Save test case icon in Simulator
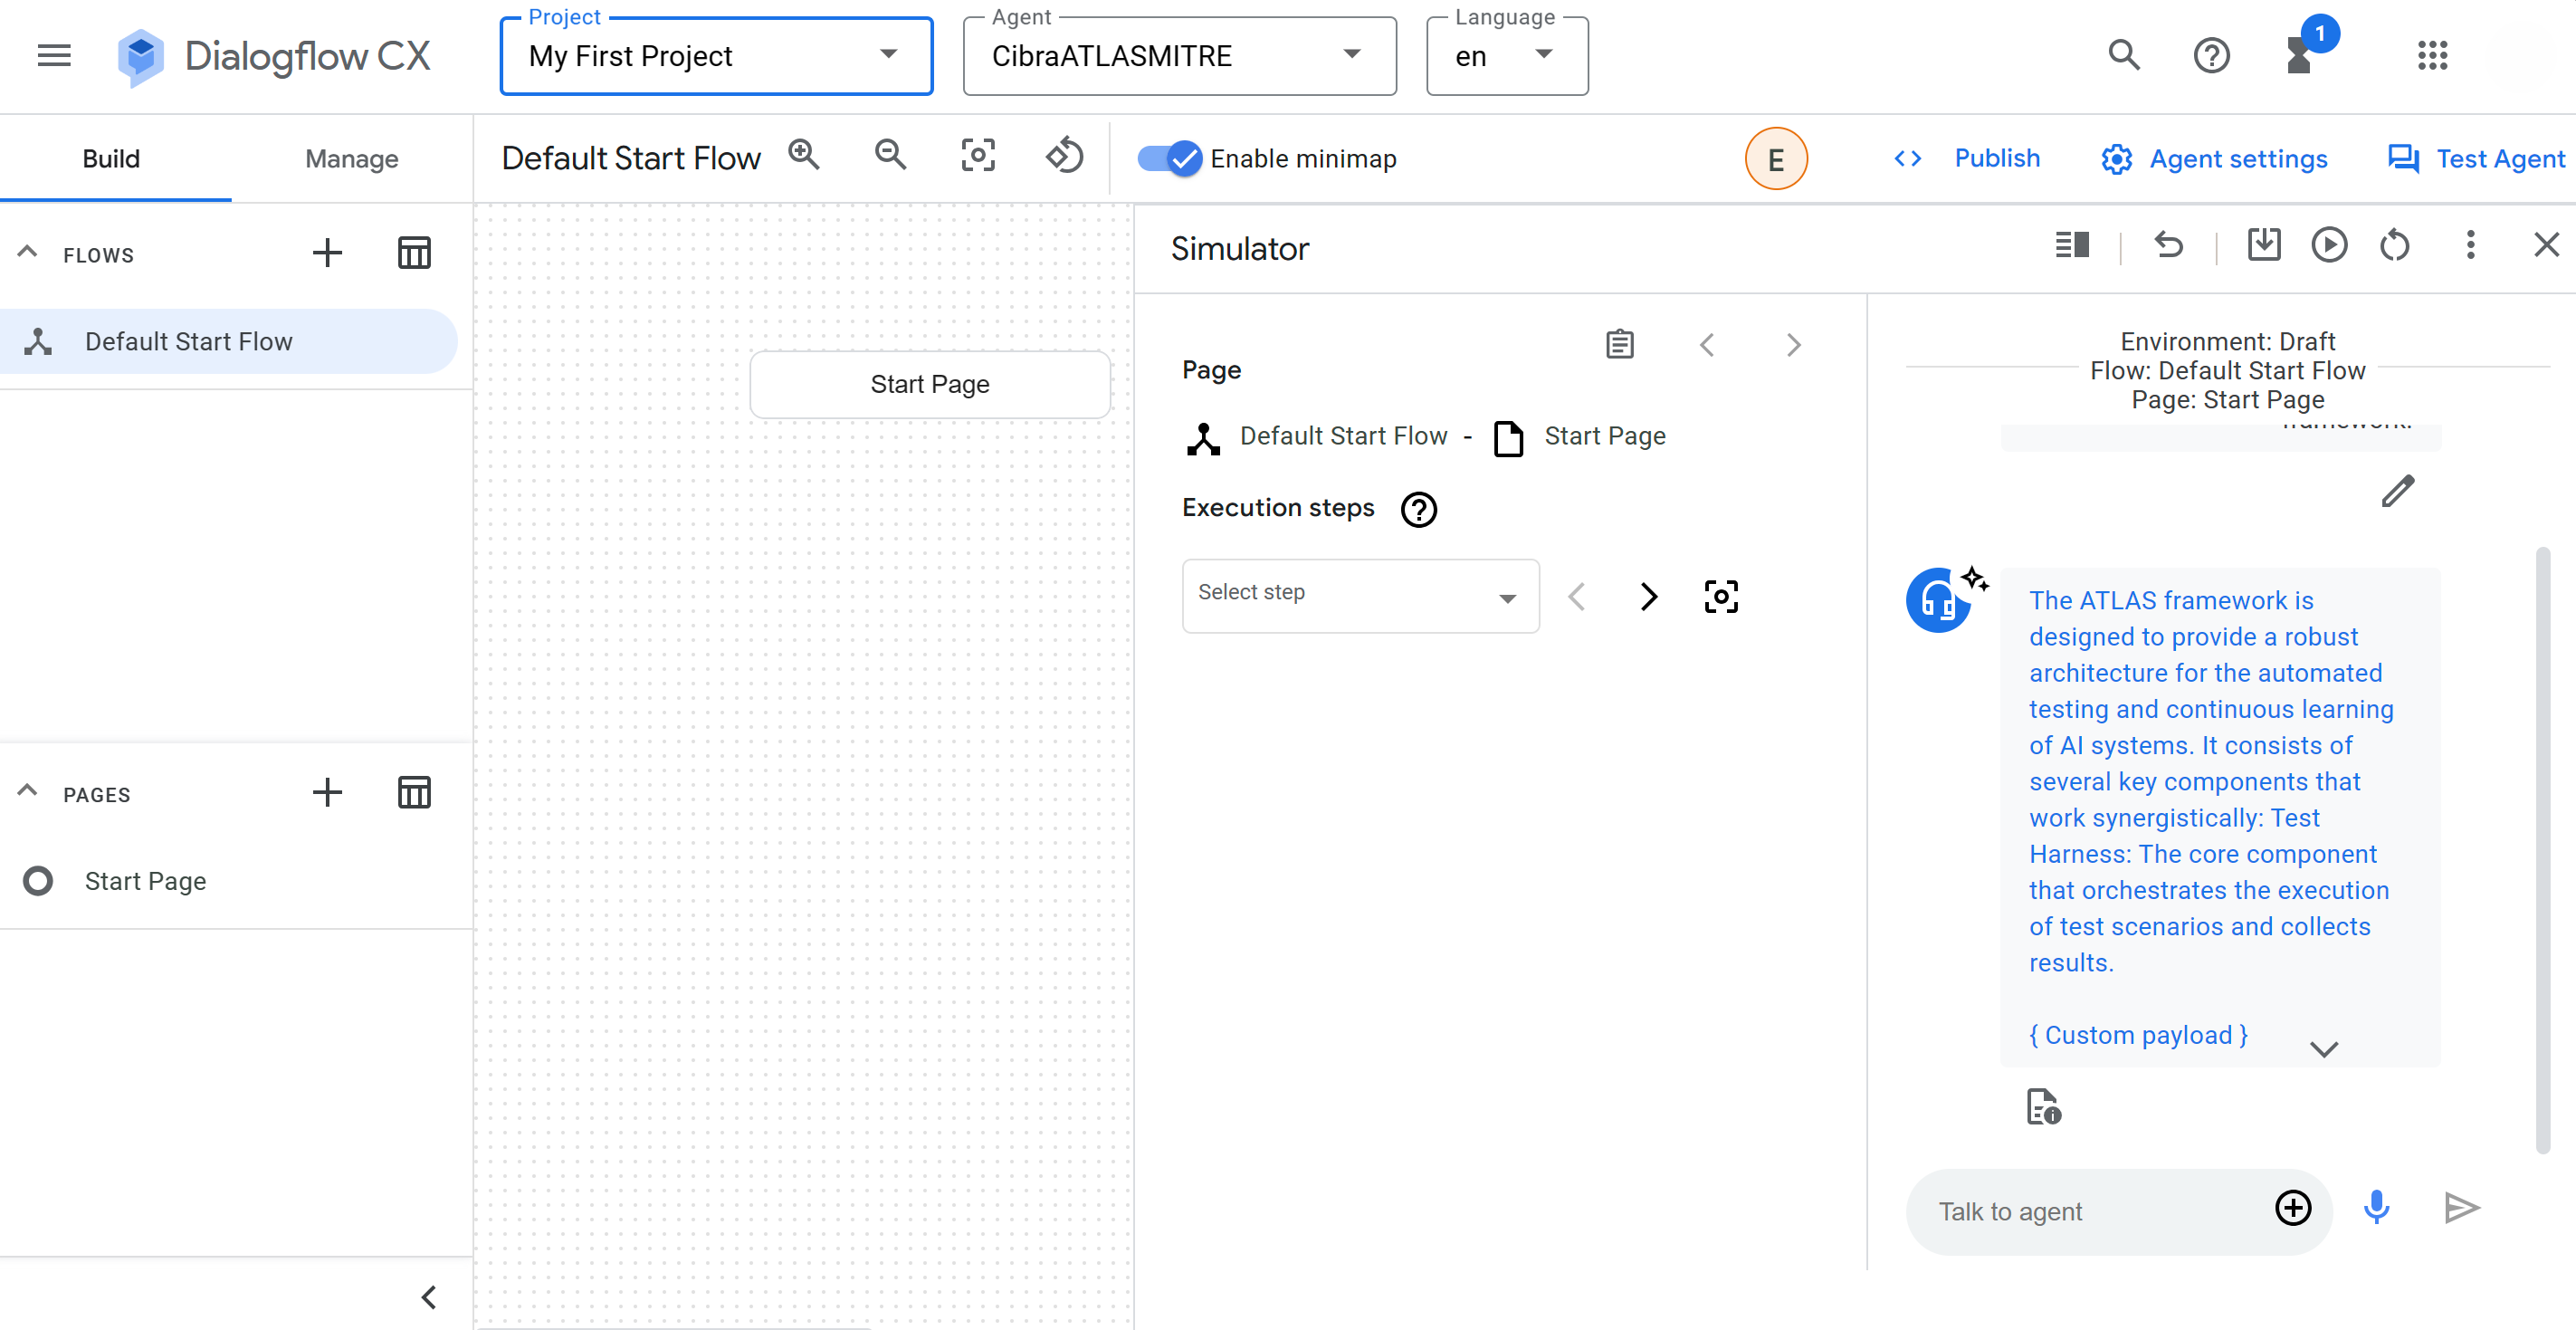 click(2263, 245)
